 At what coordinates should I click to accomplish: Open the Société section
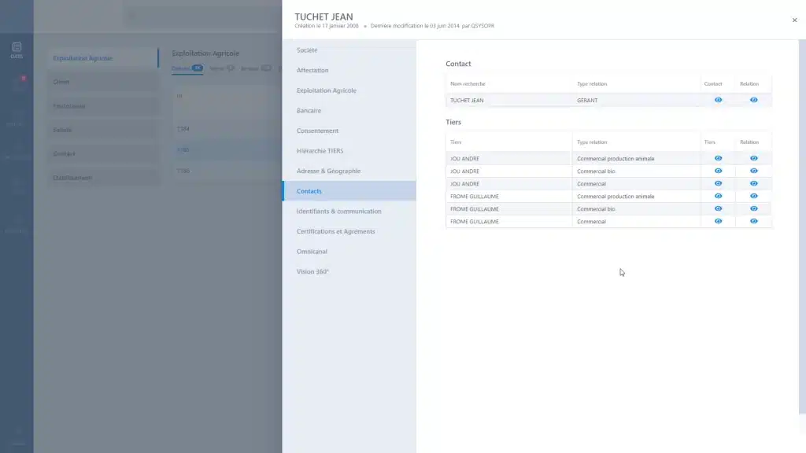point(307,50)
